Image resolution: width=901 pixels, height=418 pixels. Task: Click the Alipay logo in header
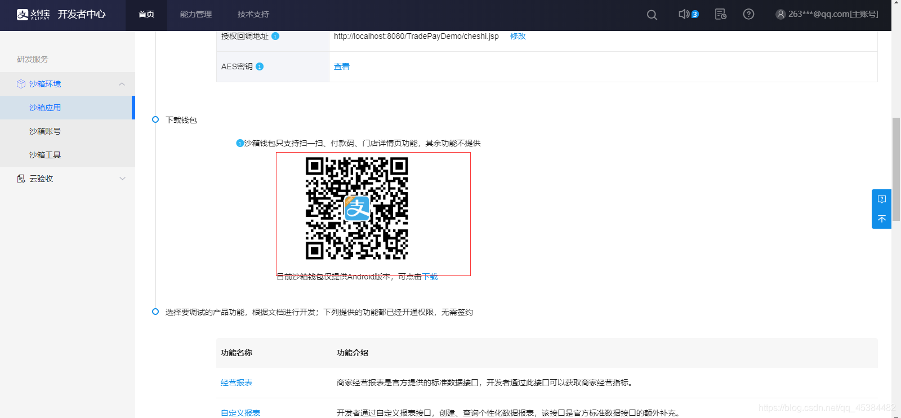(33, 15)
